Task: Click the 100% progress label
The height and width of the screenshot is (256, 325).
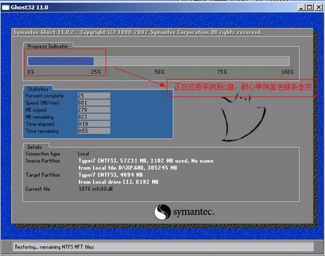Action: point(287,72)
